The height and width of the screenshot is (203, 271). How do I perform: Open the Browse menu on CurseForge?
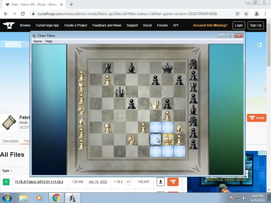[x=25, y=25]
